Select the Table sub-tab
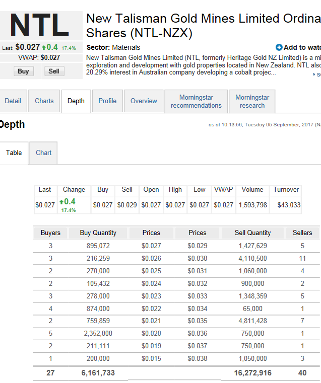 14,152
